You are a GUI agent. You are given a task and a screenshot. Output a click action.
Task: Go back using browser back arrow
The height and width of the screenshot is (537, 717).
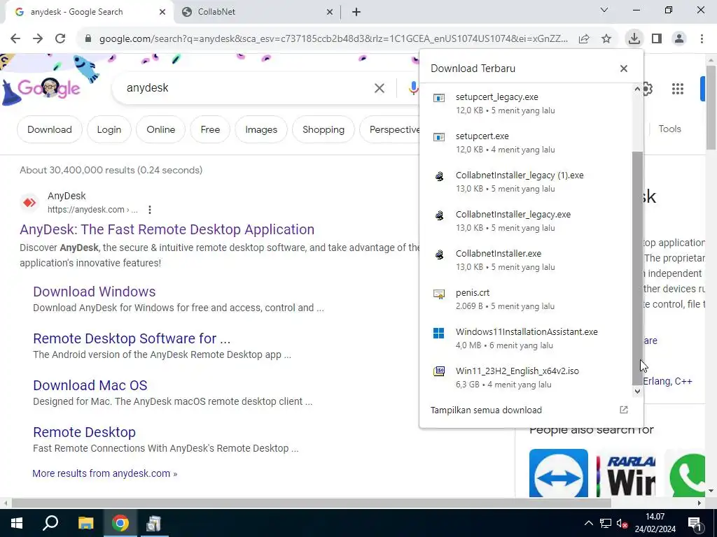[x=15, y=39]
